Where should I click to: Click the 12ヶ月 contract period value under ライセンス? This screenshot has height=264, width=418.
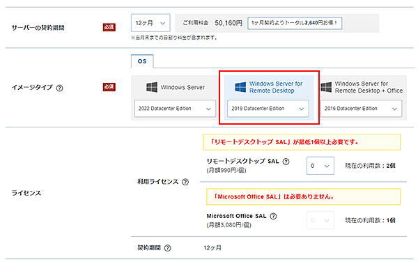tap(212, 248)
